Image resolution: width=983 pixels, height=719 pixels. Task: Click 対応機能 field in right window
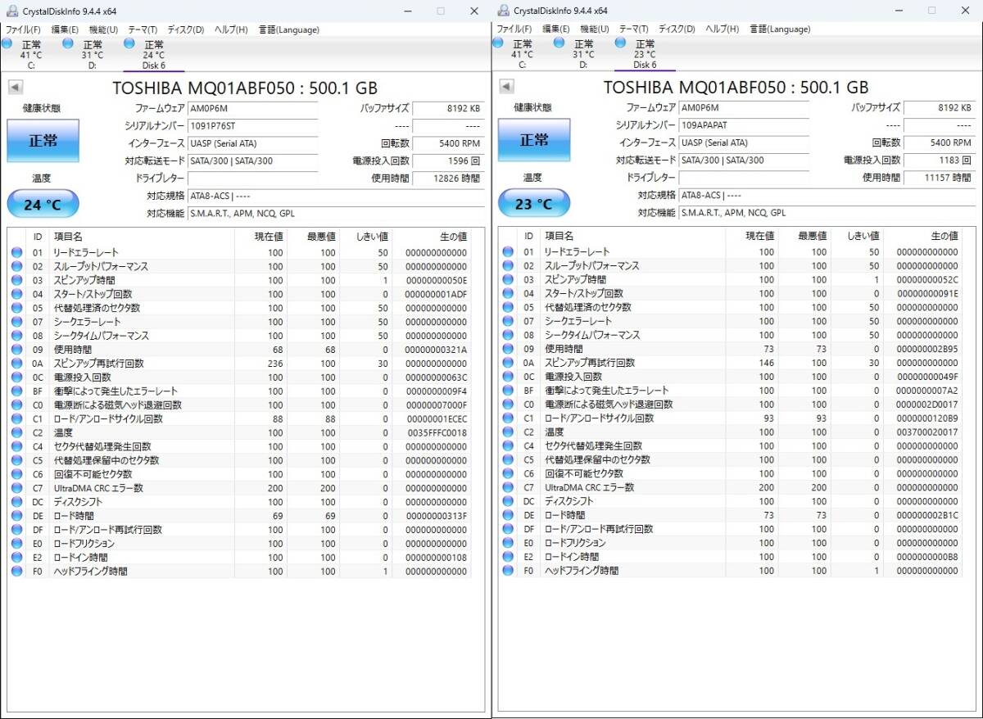(827, 212)
